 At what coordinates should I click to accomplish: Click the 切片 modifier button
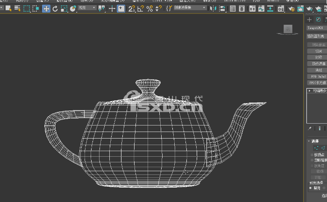pos(317,51)
